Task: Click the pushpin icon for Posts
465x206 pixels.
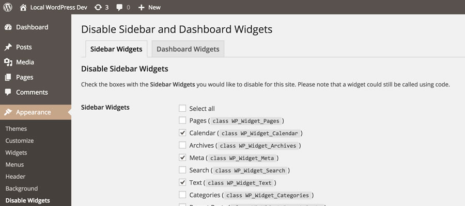Action: click(8, 47)
